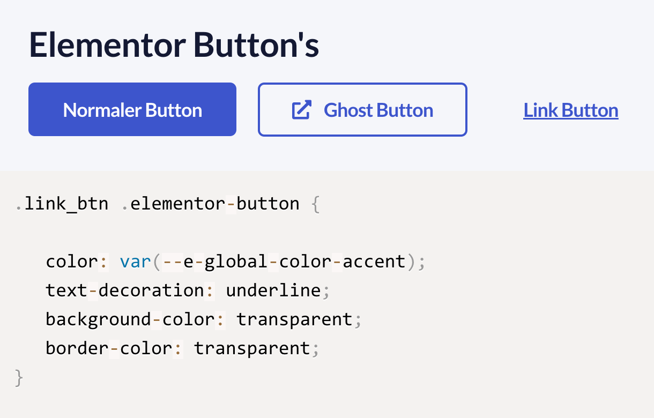Click transparent value on background-color line
Screen dimensions: 654x418
pyautogui.click(x=294, y=320)
